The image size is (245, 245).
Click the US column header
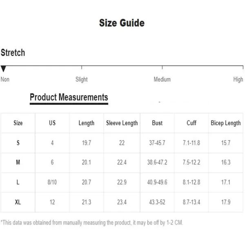tap(52, 123)
